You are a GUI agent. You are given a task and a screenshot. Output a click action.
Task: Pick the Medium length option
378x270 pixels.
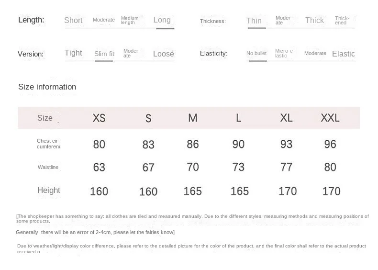[130, 20]
